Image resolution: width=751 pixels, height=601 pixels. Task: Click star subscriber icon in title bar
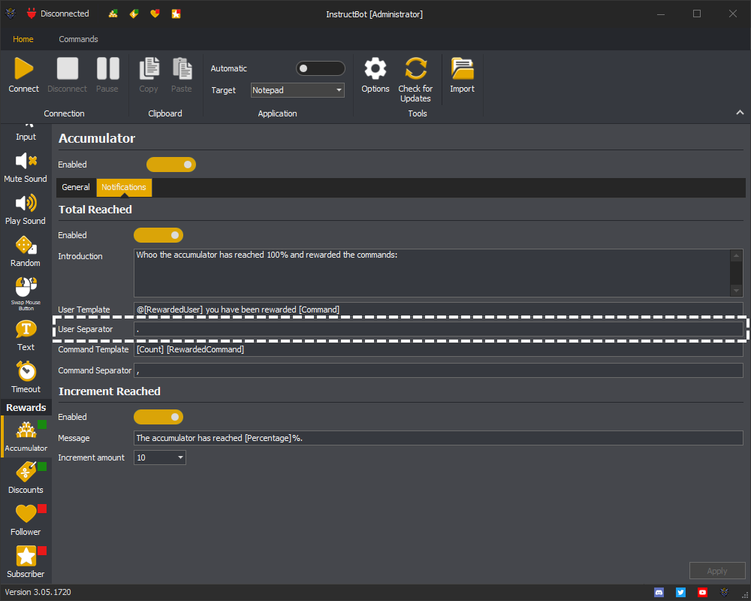176,14
